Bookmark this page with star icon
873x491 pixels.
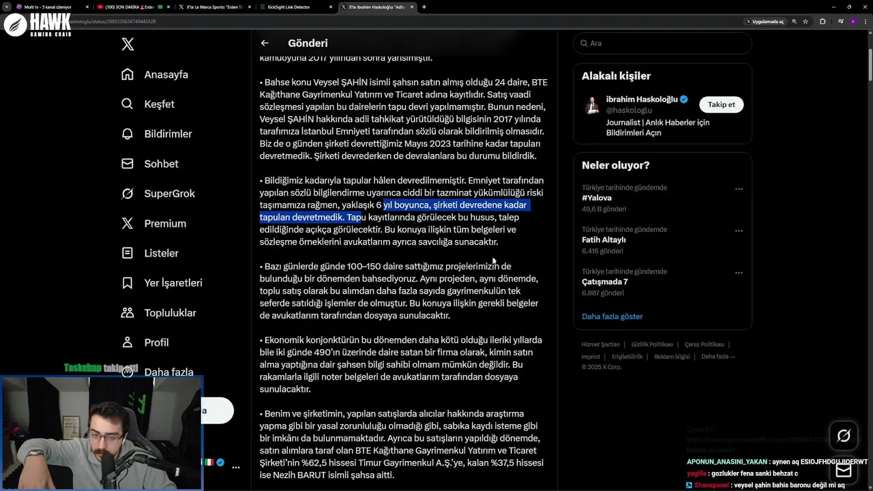805,22
